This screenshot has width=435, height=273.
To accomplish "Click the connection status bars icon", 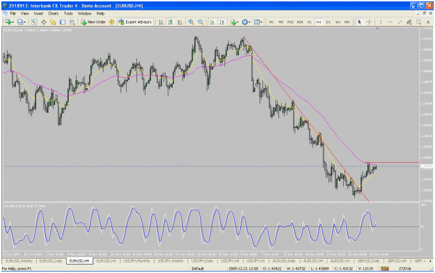I will tap(384, 269).
